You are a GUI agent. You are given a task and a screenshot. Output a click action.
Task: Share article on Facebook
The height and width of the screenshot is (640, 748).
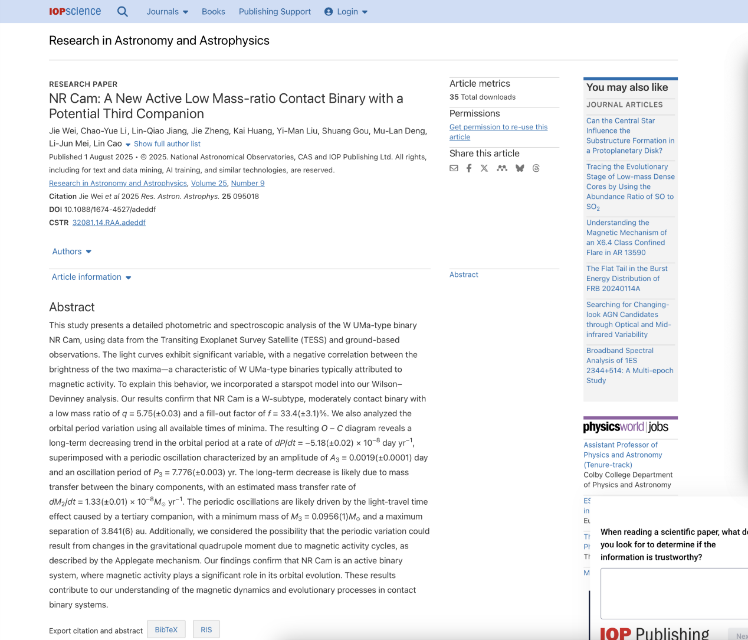click(469, 168)
